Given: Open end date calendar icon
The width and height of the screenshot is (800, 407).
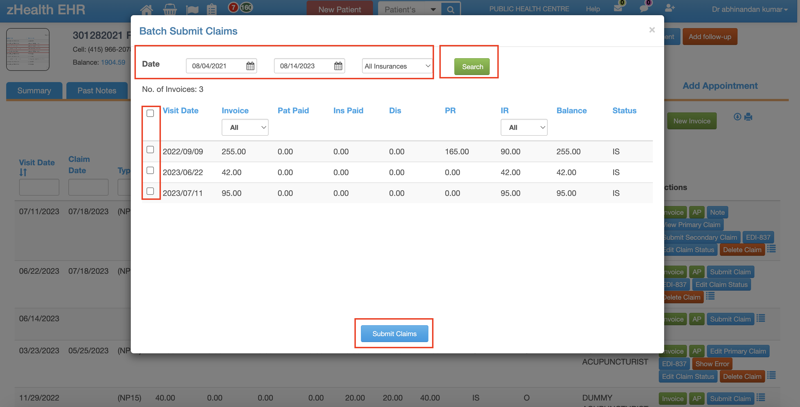Looking at the screenshot, I should [338, 66].
